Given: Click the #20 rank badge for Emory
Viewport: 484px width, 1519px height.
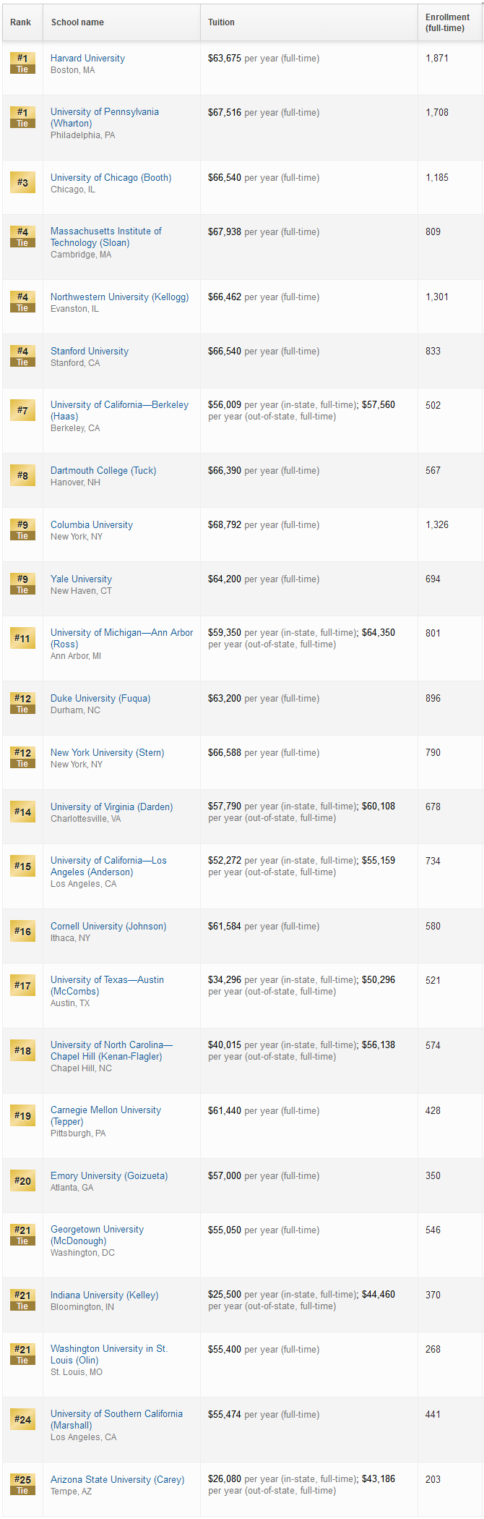Looking at the screenshot, I should (22, 1180).
